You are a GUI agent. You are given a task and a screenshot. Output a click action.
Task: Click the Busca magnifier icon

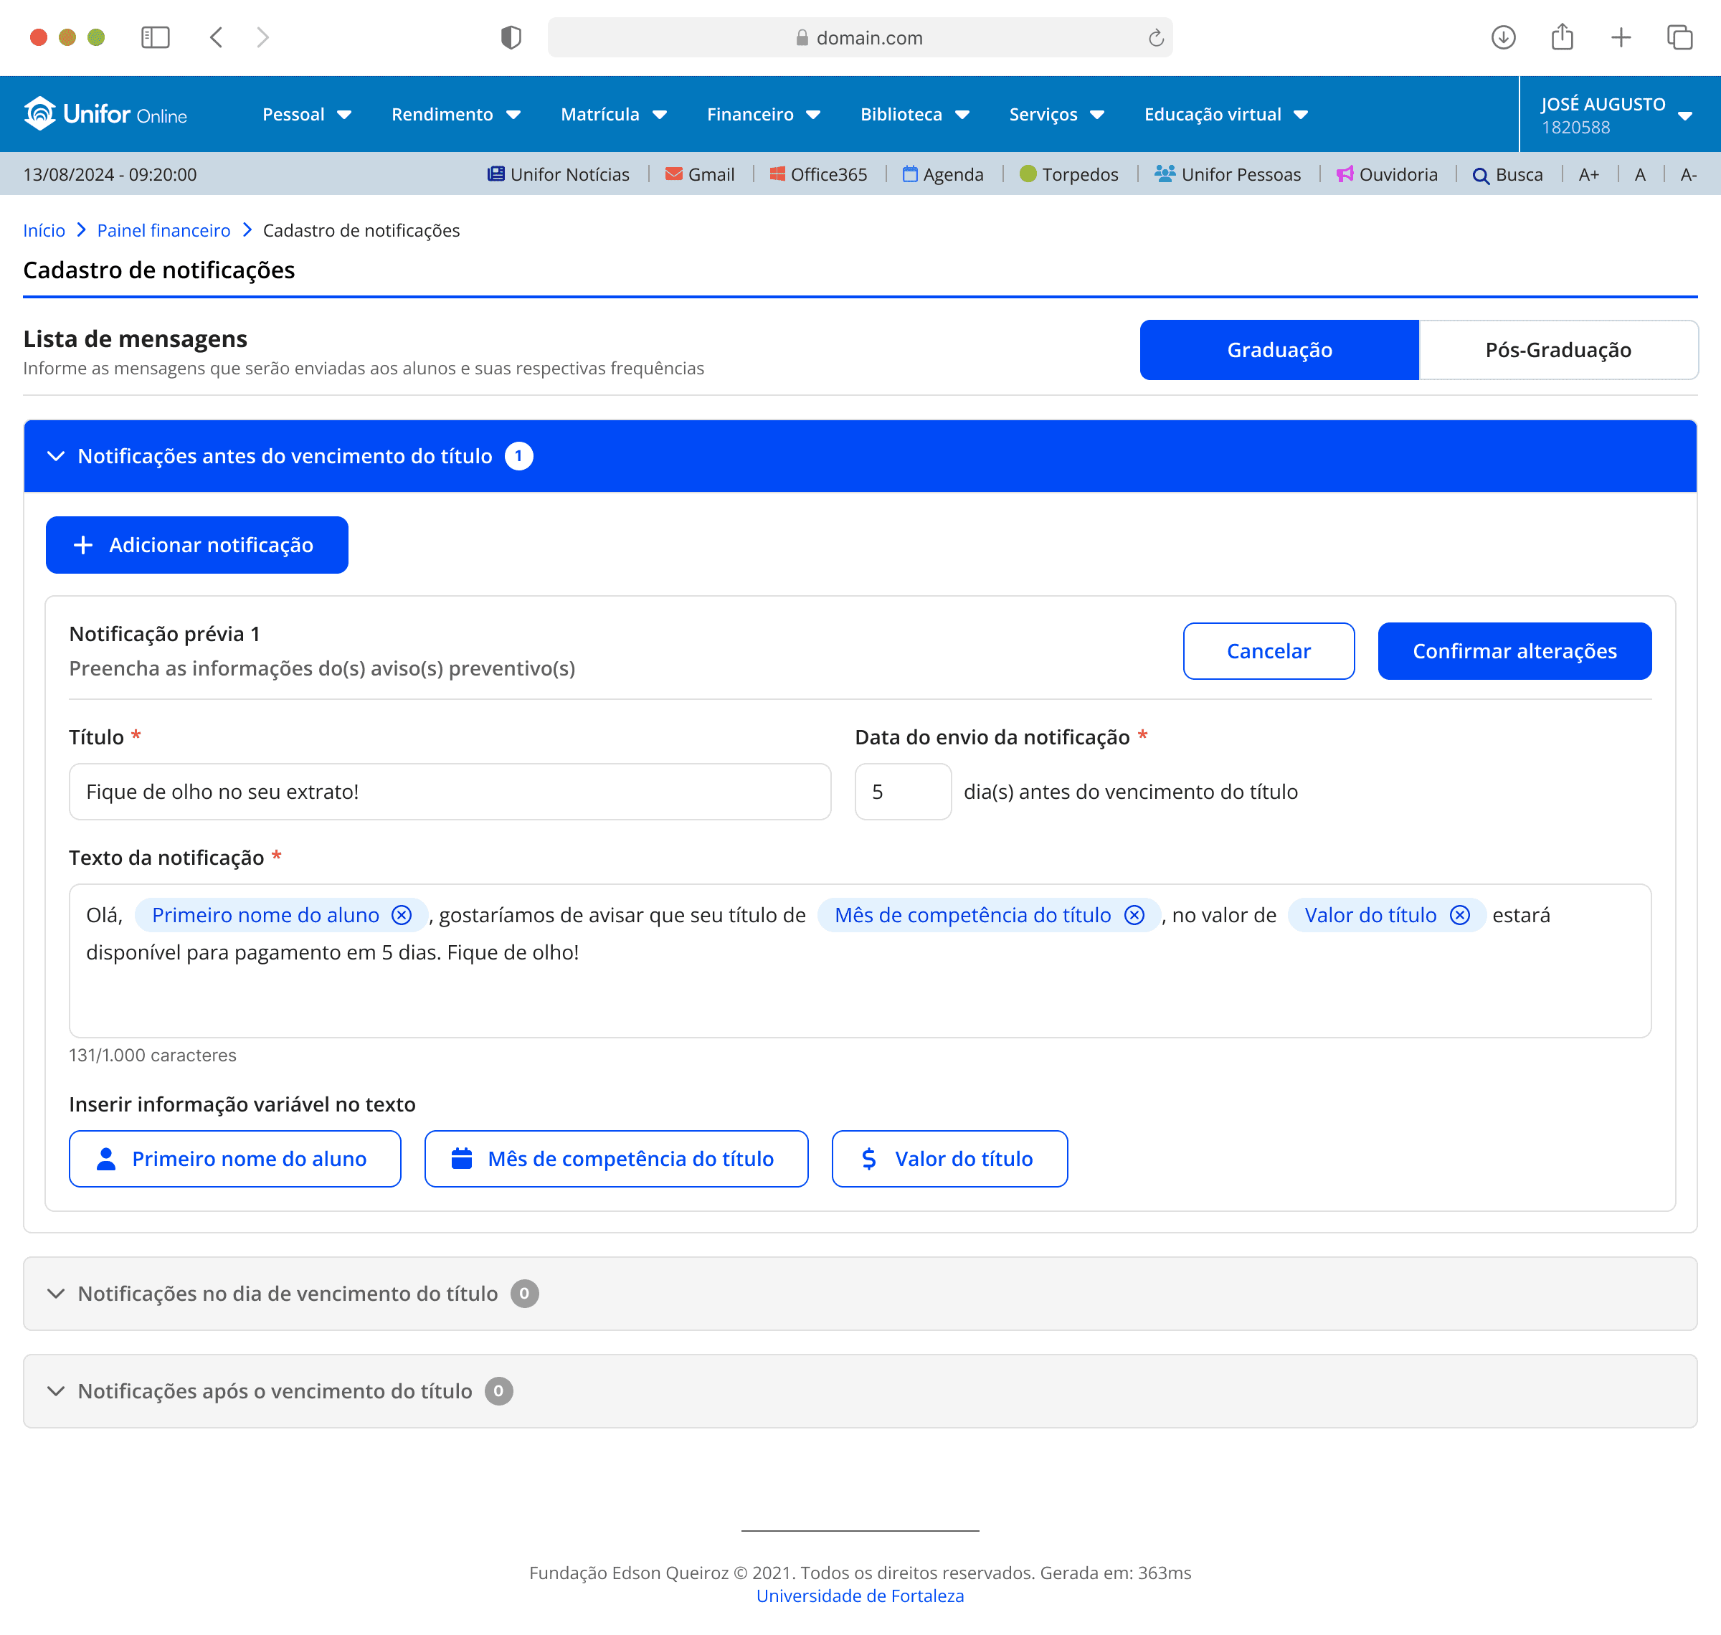(1479, 175)
